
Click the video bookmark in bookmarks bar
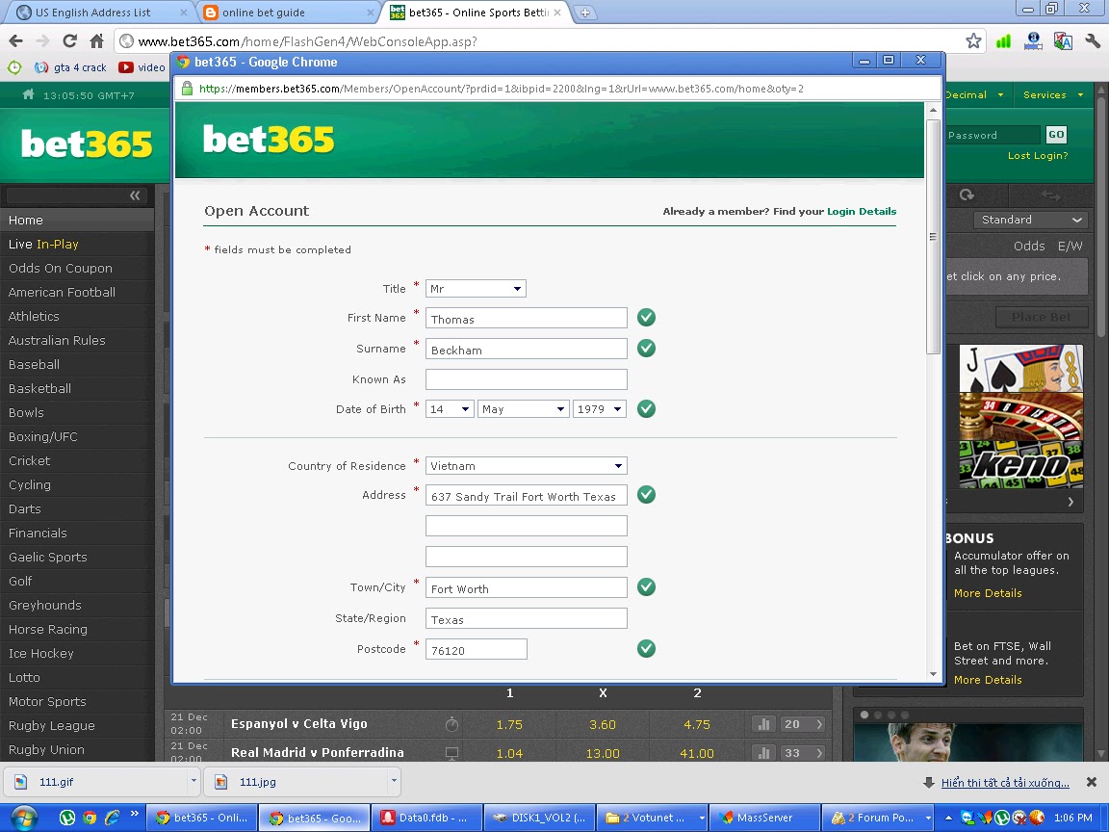pyautogui.click(x=142, y=67)
